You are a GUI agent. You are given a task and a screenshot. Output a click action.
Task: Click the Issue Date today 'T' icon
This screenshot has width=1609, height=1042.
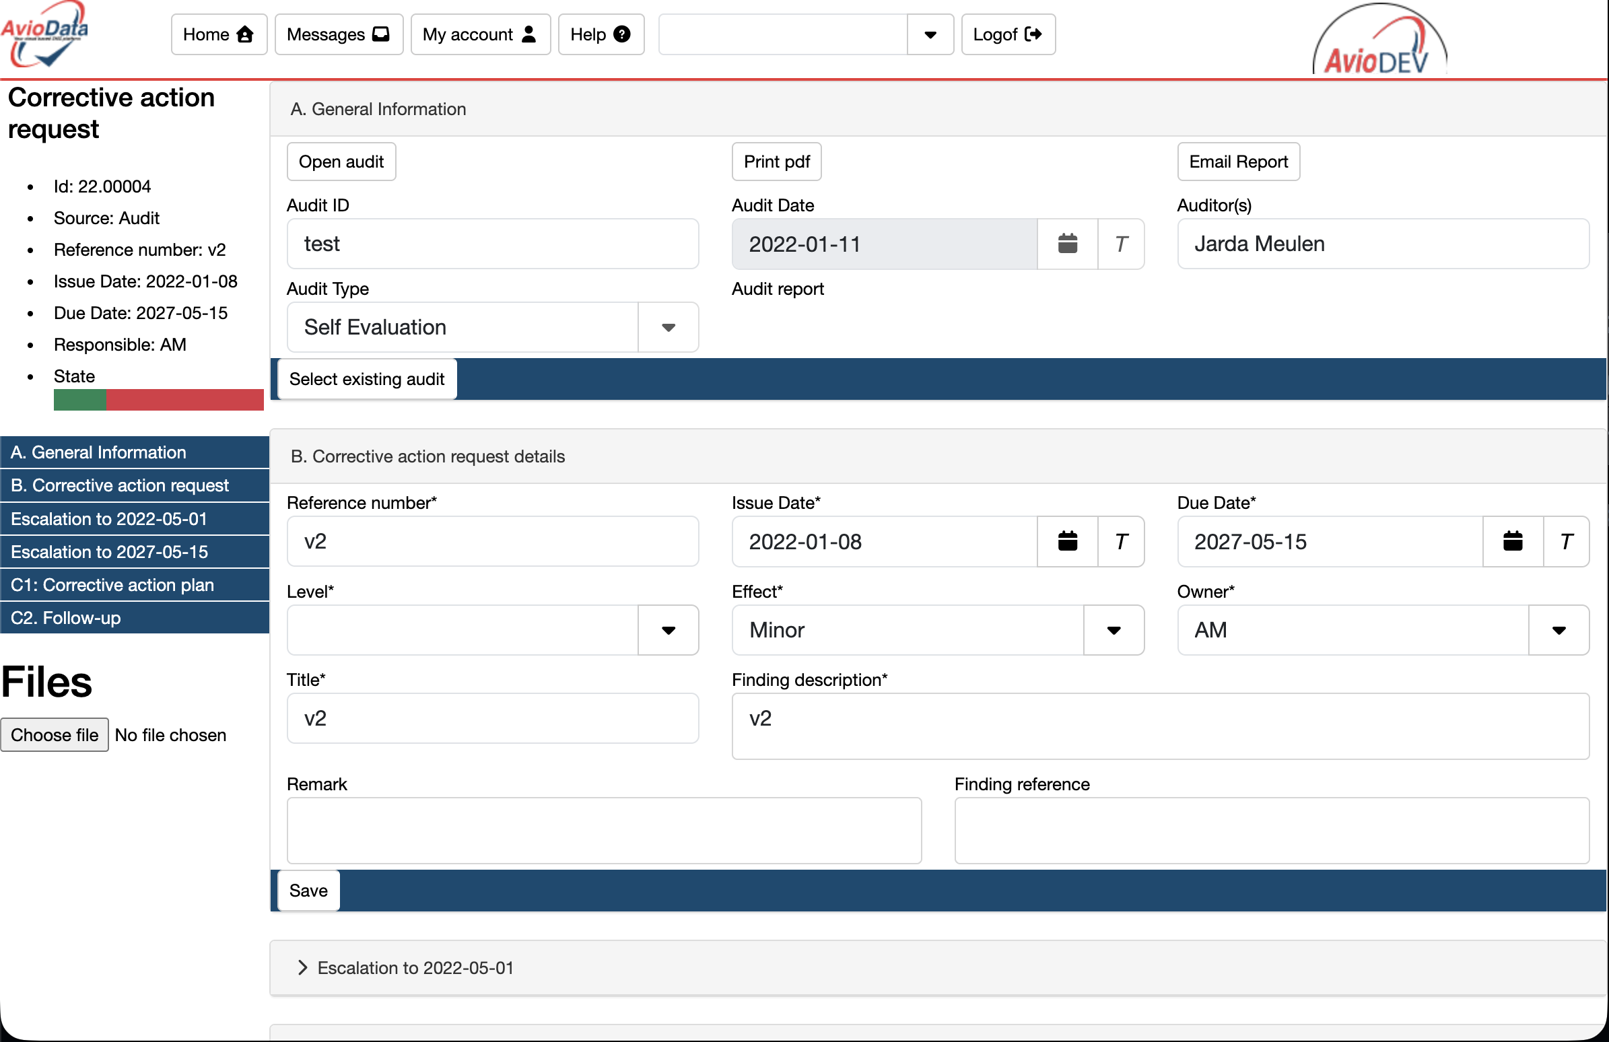1120,541
